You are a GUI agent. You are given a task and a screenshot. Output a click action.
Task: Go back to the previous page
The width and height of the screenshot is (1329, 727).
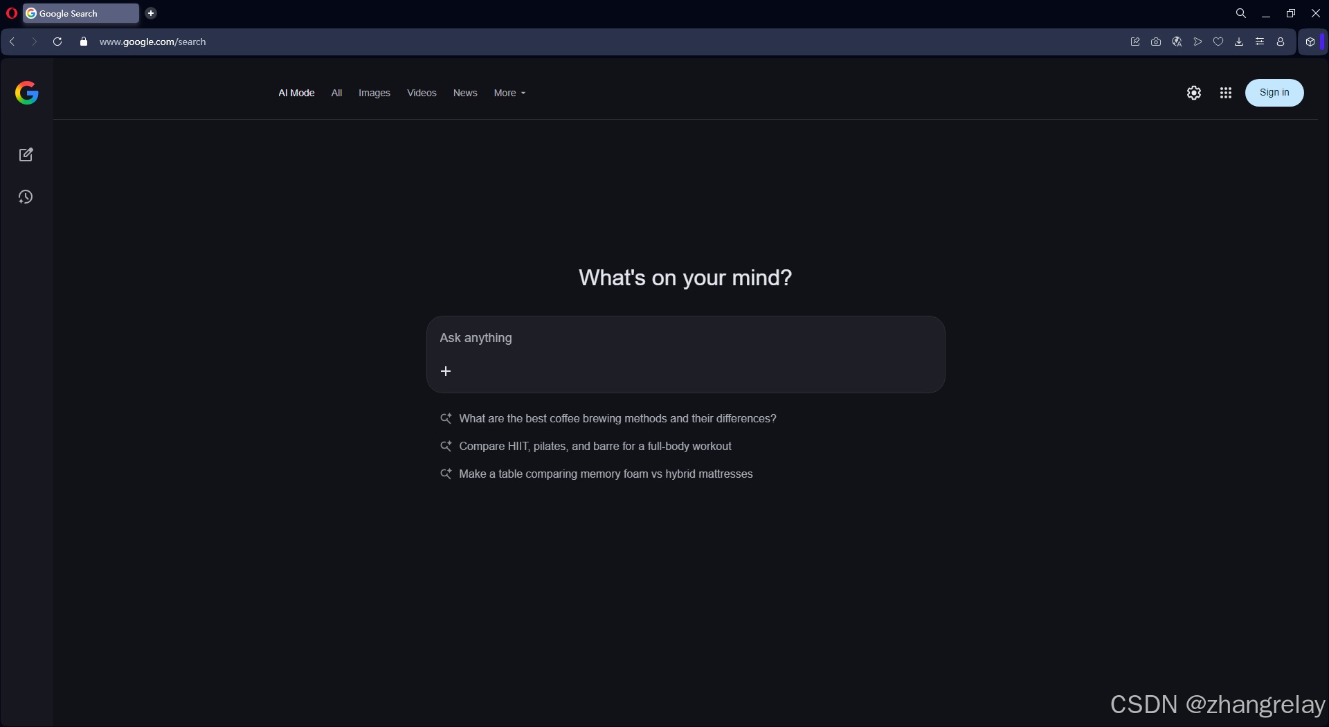12,42
